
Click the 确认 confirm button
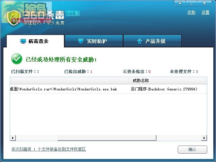[x=192, y=150]
